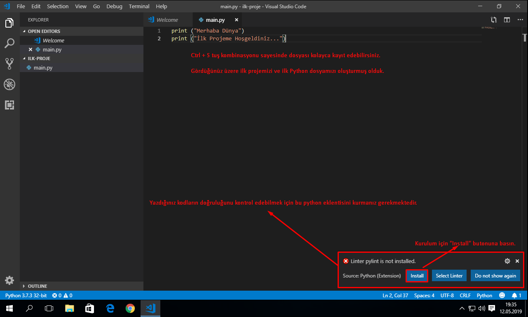Expand the OUTLINE section
Image resolution: width=528 pixels, height=317 pixels.
37,286
